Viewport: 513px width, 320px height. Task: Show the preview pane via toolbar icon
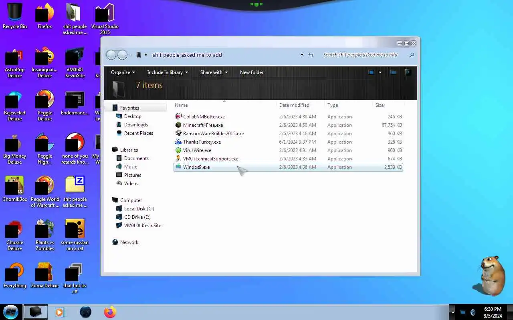click(x=393, y=72)
